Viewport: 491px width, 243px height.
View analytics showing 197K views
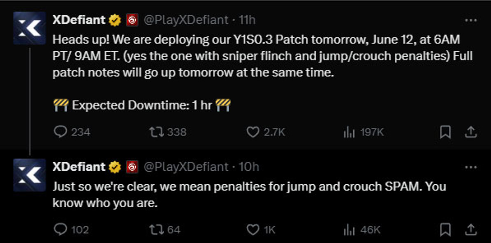pyautogui.click(x=363, y=132)
